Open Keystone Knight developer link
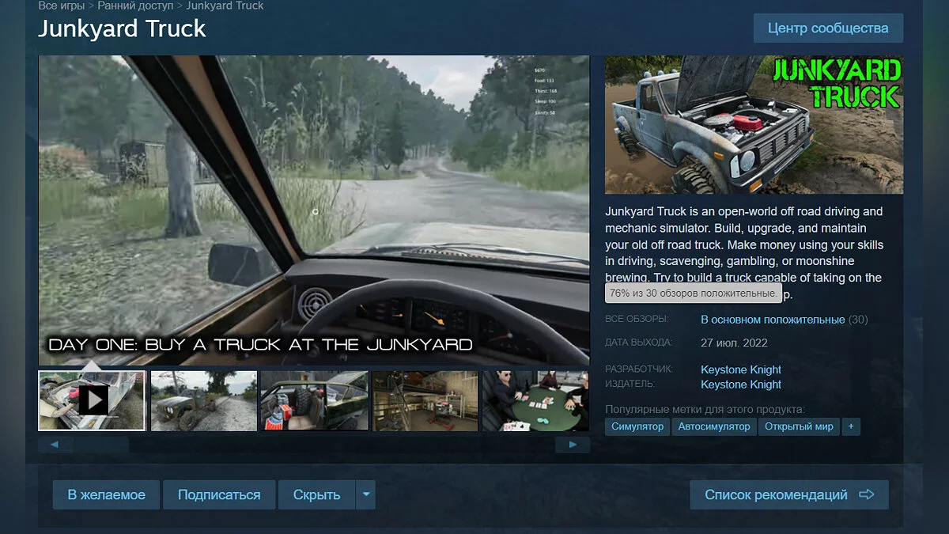 [741, 369]
